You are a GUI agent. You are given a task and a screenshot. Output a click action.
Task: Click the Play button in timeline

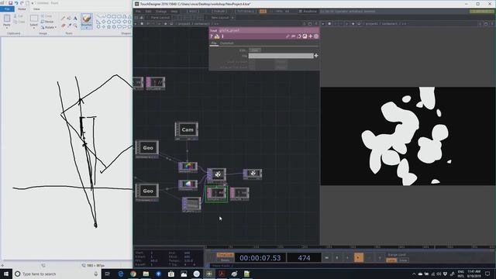[x=358, y=257]
